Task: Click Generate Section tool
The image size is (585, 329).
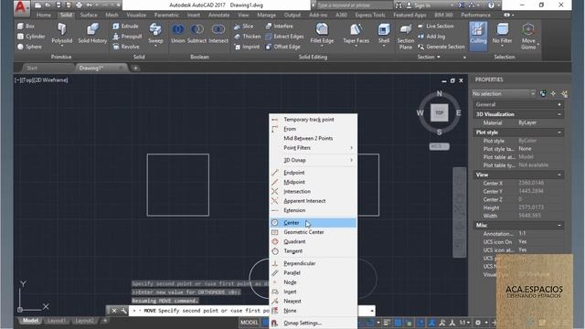Action: tap(441, 47)
